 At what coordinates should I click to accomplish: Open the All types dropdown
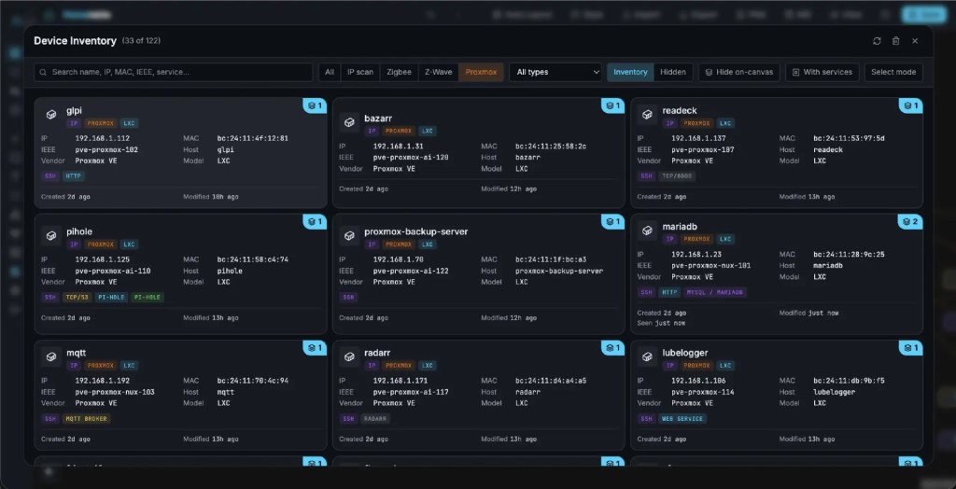pyautogui.click(x=556, y=72)
